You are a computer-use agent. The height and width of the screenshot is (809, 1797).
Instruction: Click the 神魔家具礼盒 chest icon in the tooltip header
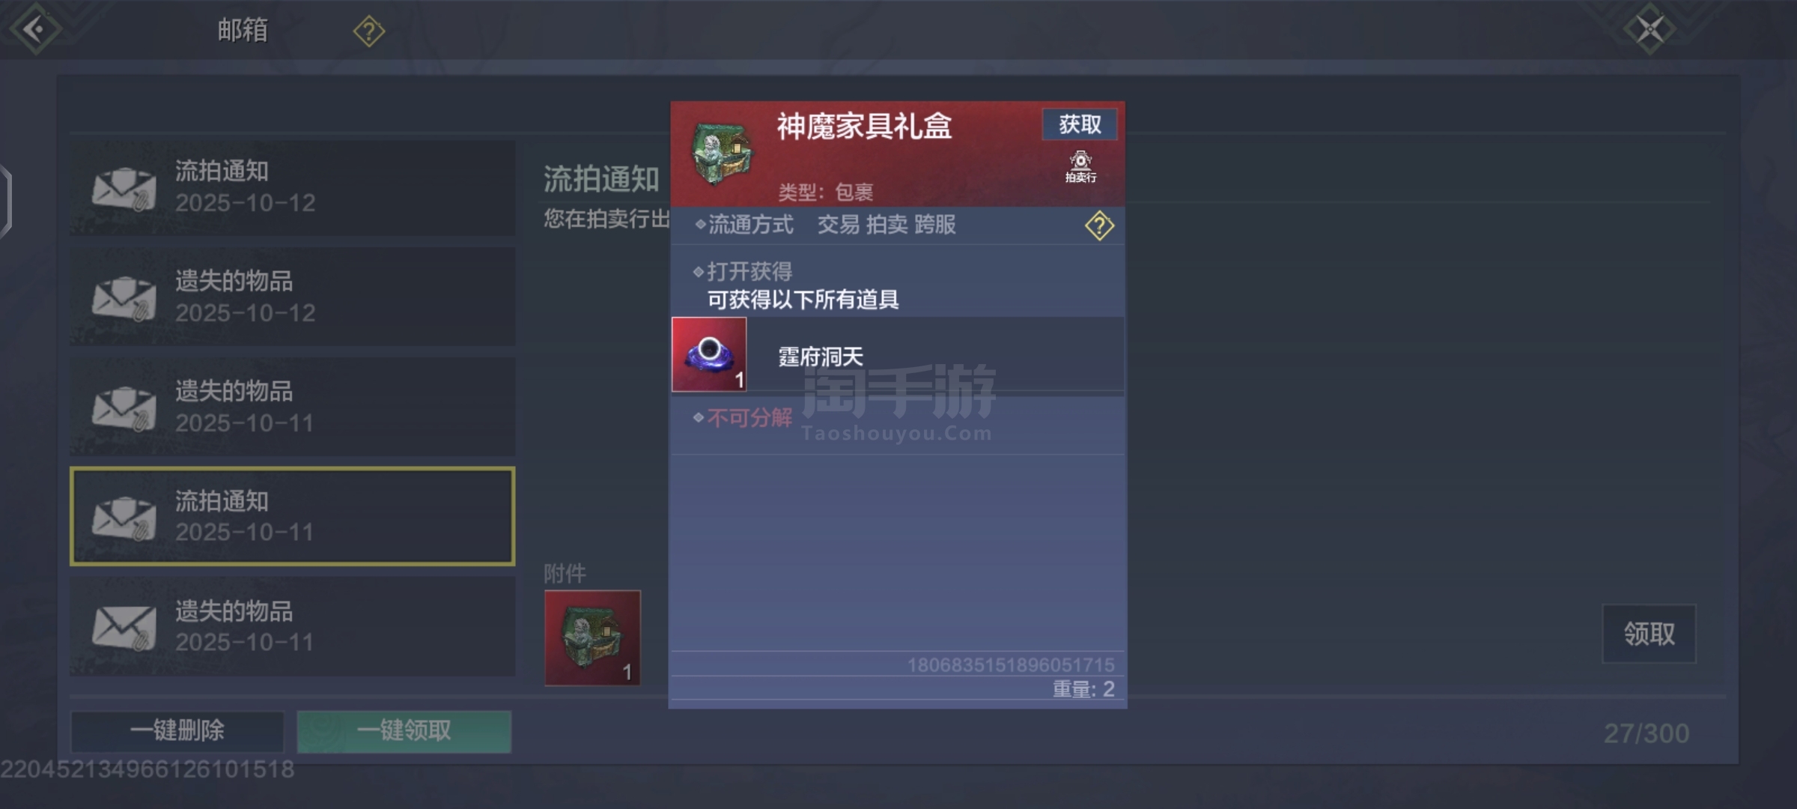pyautogui.click(x=720, y=154)
